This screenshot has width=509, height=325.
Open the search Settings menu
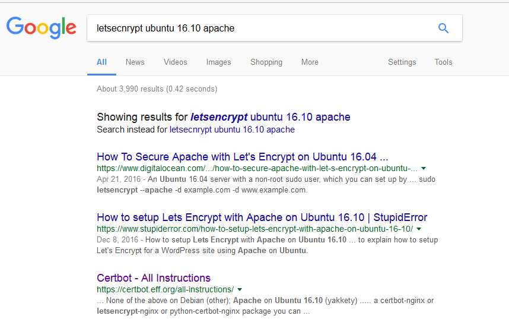(402, 62)
